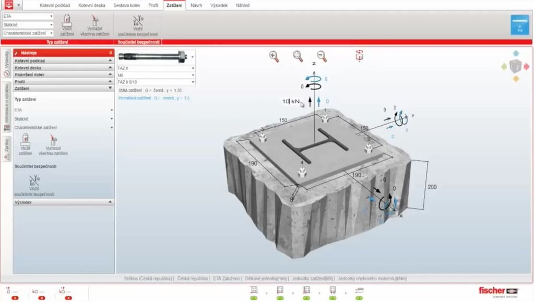
Task: Click Délkové jednotky[mm] in status bar
Action: click(x=266, y=279)
